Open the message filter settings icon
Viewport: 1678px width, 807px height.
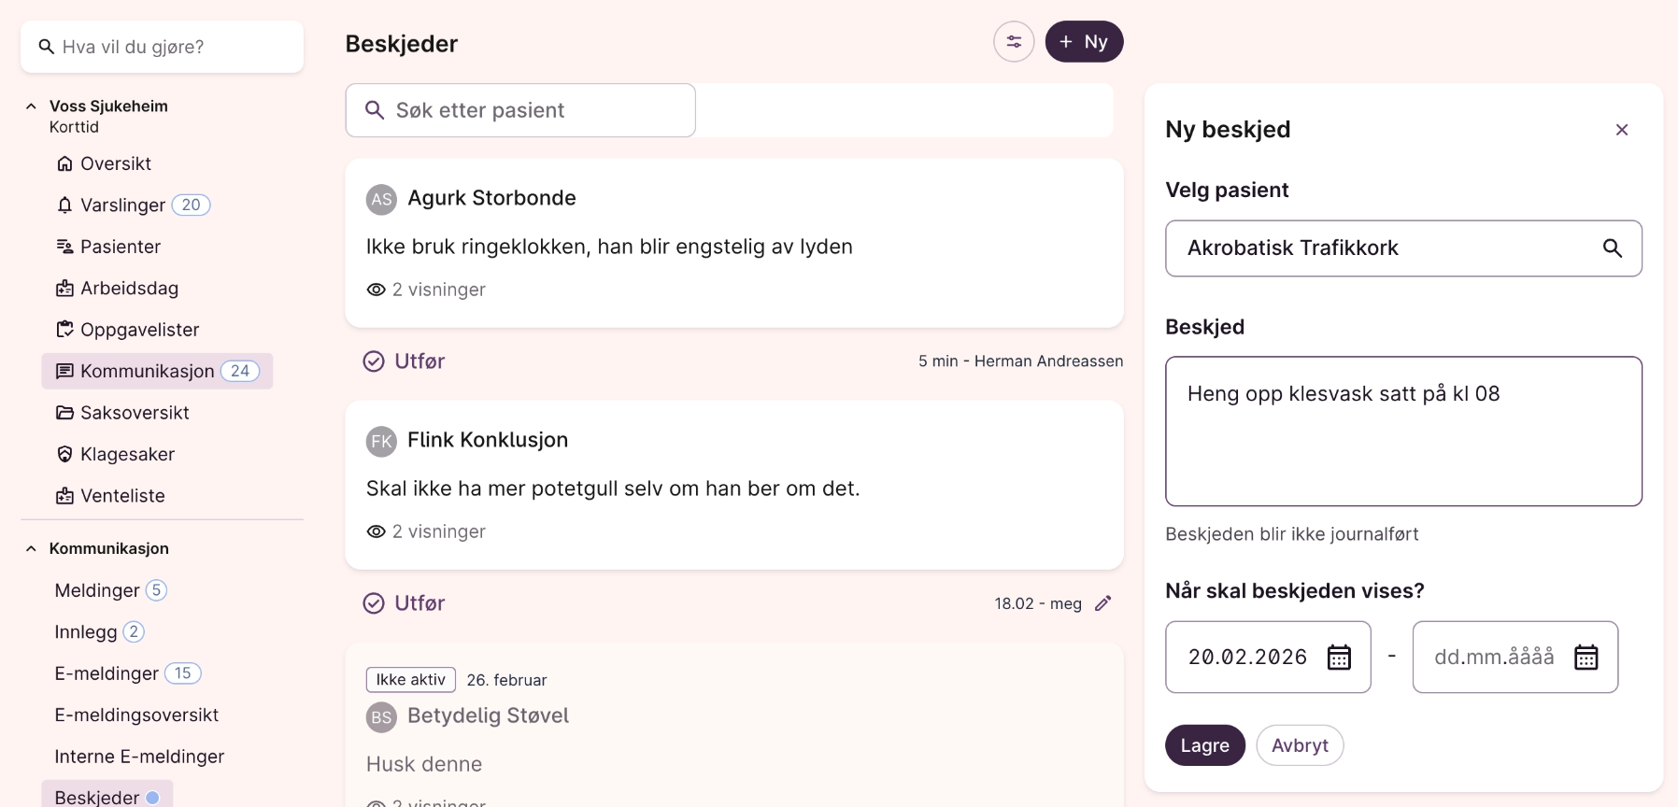tap(1014, 42)
